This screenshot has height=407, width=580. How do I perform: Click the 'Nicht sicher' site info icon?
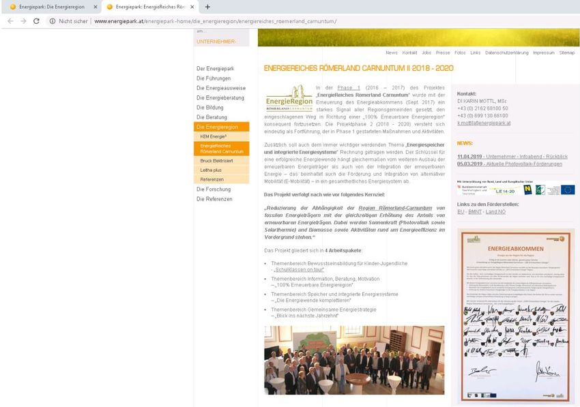[53, 21]
